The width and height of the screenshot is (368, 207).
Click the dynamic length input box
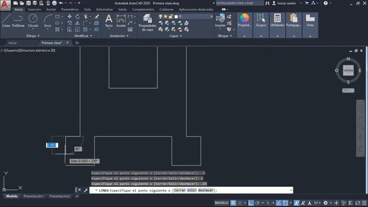click(x=52, y=145)
